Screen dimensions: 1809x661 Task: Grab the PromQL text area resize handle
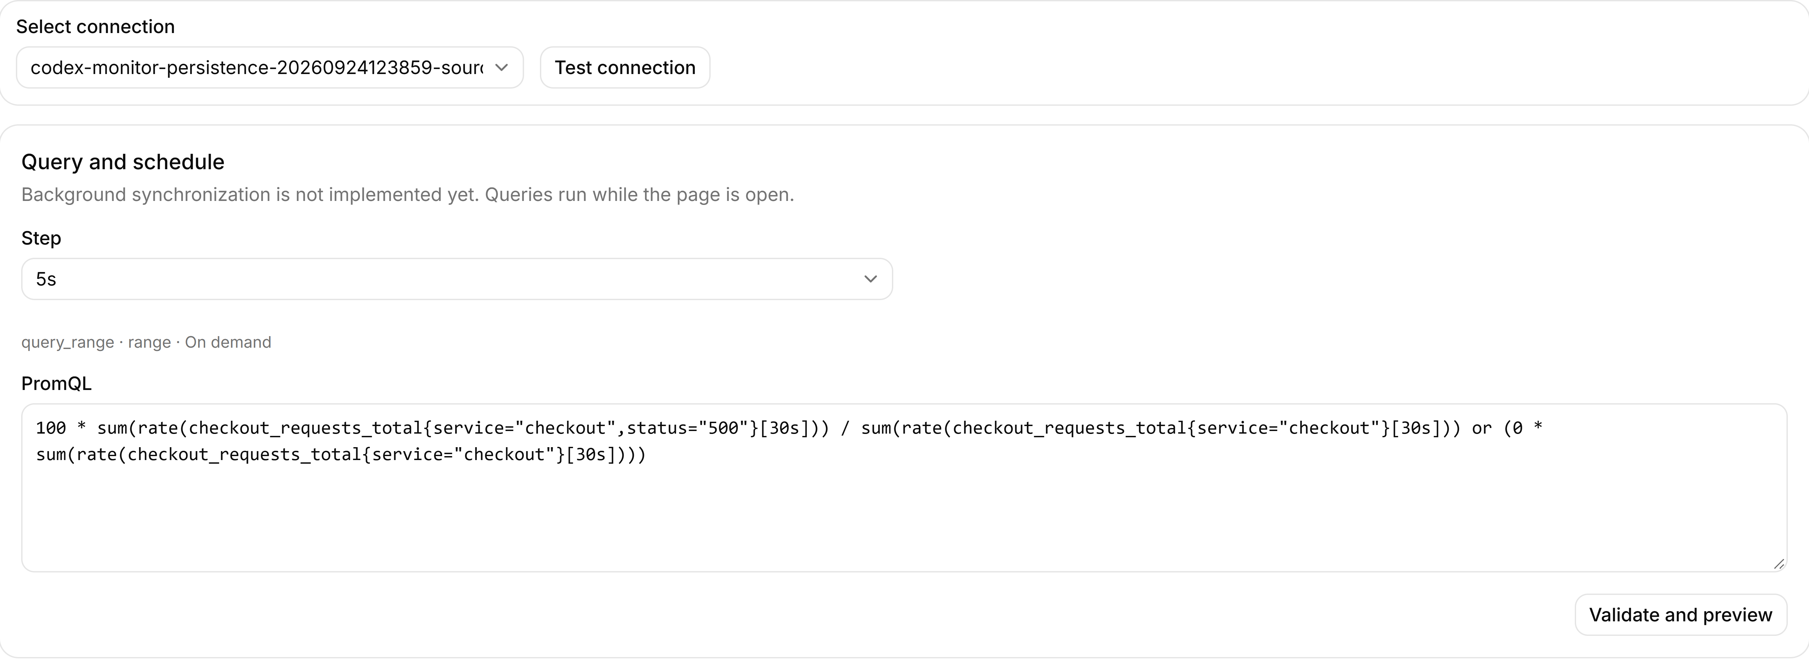pos(1778,564)
